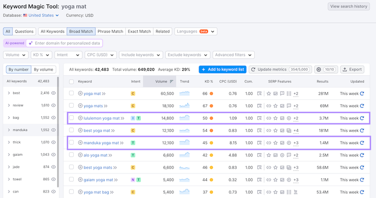Click Export button
Image resolution: width=376 pixels, height=198 pixels.
pyautogui.click(x=352, y=69)
